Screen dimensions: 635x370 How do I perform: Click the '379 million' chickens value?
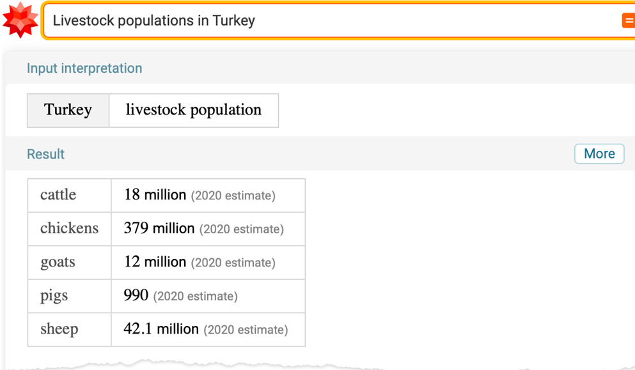point(159,228)
